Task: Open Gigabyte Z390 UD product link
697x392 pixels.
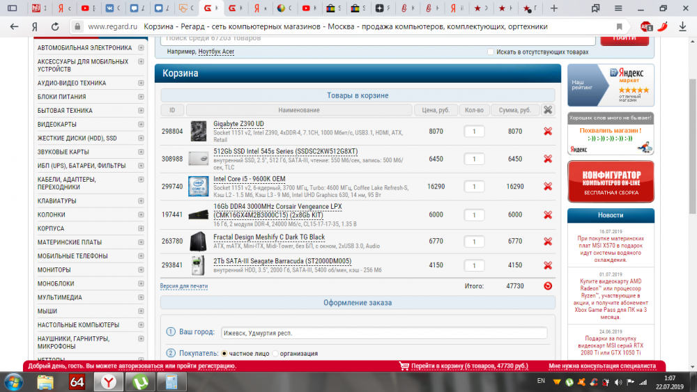Action: [x=238, y=124]
